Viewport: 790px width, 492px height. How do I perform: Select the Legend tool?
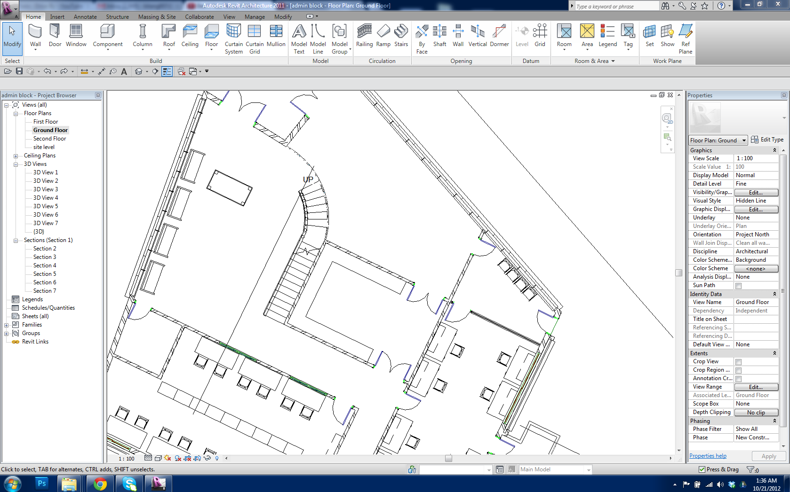coord(607,36)
